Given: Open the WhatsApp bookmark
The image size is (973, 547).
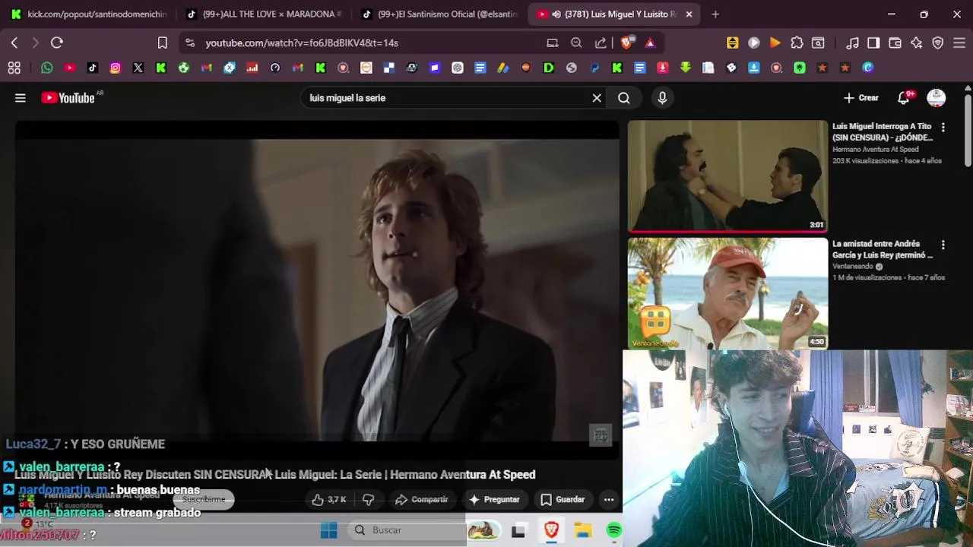Looking at the screenshot, I should click(47, 68).
